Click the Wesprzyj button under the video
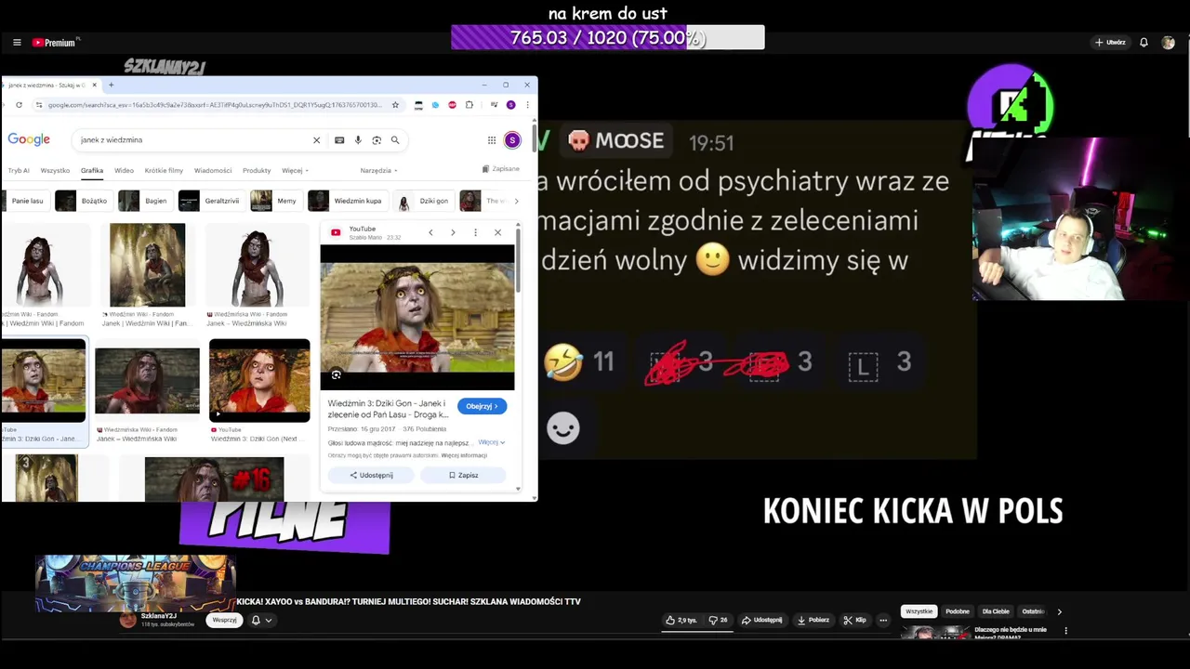This screenshot has height=669, width=1190. pyautogui.click(x=224, y=620)
